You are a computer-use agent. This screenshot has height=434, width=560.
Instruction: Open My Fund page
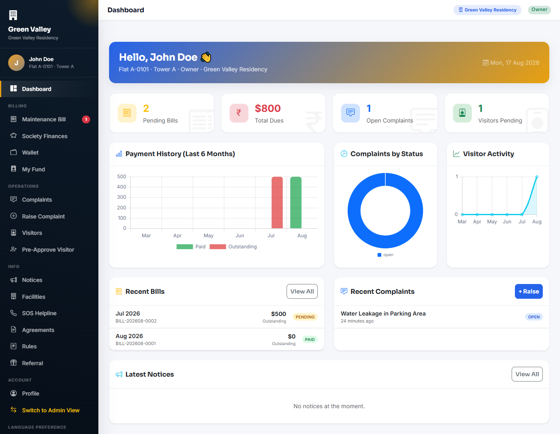tap(49, 169)
